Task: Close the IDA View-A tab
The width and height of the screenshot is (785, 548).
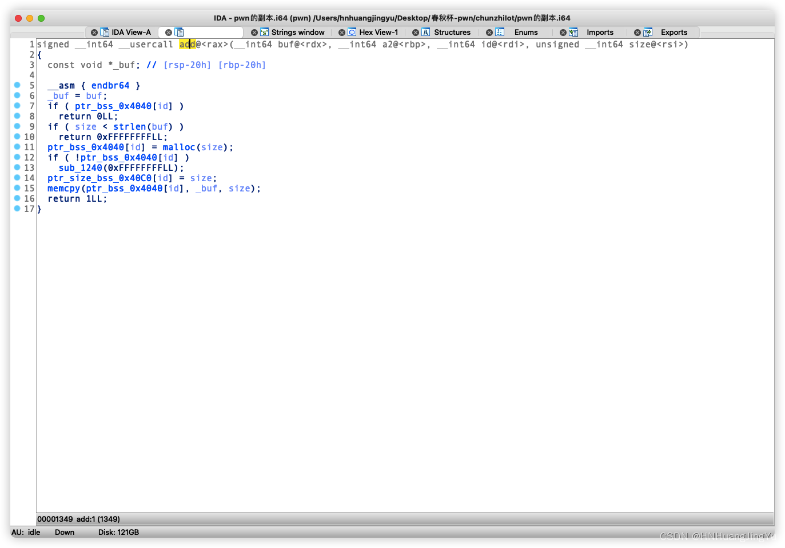Action: pyautogui.click(x=94, y=33)
